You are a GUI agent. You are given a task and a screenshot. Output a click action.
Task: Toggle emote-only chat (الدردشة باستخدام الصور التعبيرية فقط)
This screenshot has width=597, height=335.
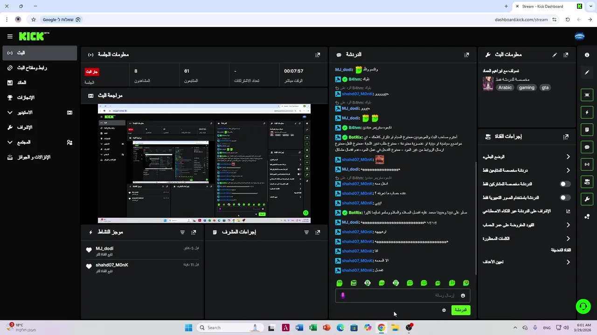[x=565, y=197]
